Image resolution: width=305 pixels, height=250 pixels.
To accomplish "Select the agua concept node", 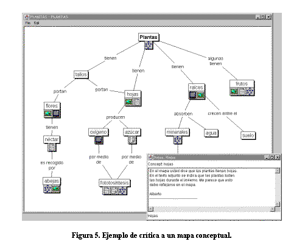I will pos(211,133).
